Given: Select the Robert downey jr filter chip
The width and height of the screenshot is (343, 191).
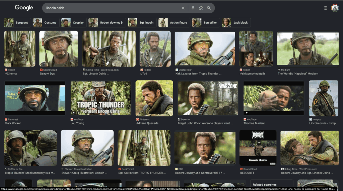Looking at the screenshot, I should pos(107,22).
